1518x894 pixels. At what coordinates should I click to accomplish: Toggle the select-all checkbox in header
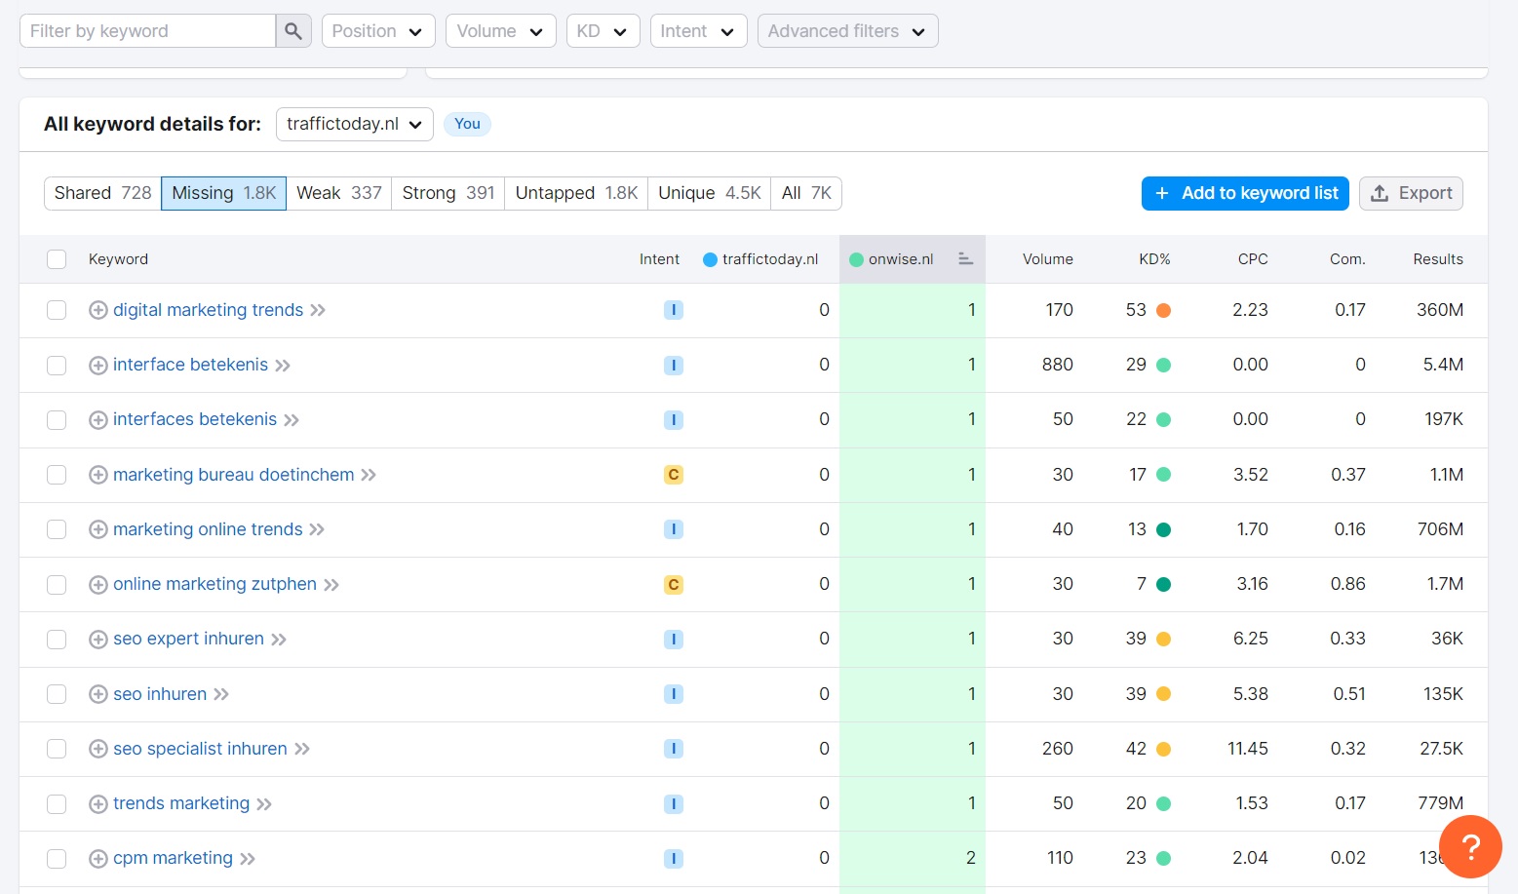point(57,259)
